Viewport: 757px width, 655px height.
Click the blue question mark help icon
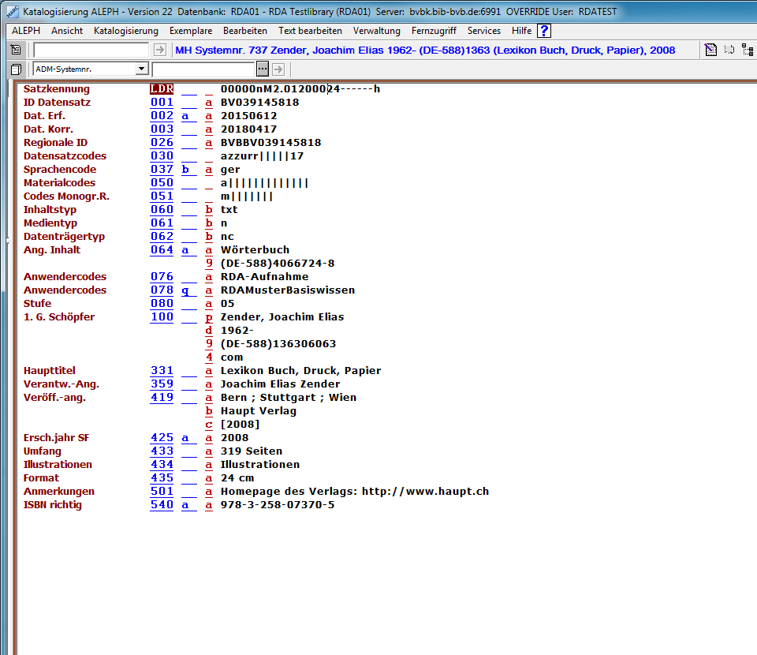point(544,31)
